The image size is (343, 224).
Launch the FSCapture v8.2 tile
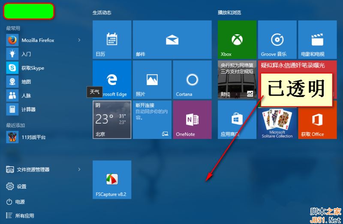[112, 180]
